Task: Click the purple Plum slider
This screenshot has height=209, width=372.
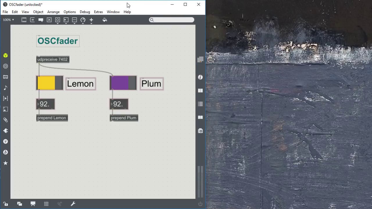Action: [x=123, y=83]
